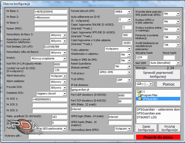
Task: Click the Zapisz konfigurację button
Action: click(x=146, y=128)
